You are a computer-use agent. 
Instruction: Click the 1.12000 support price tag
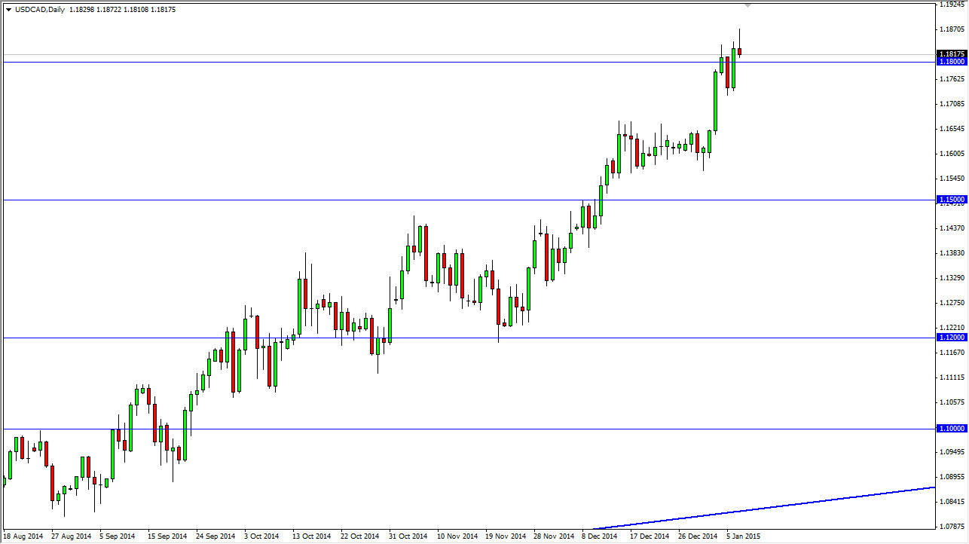tap(951, 338)
